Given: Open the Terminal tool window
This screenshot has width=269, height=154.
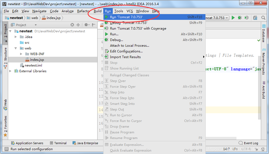Looking at the screenshot, I should pos(58,143).
